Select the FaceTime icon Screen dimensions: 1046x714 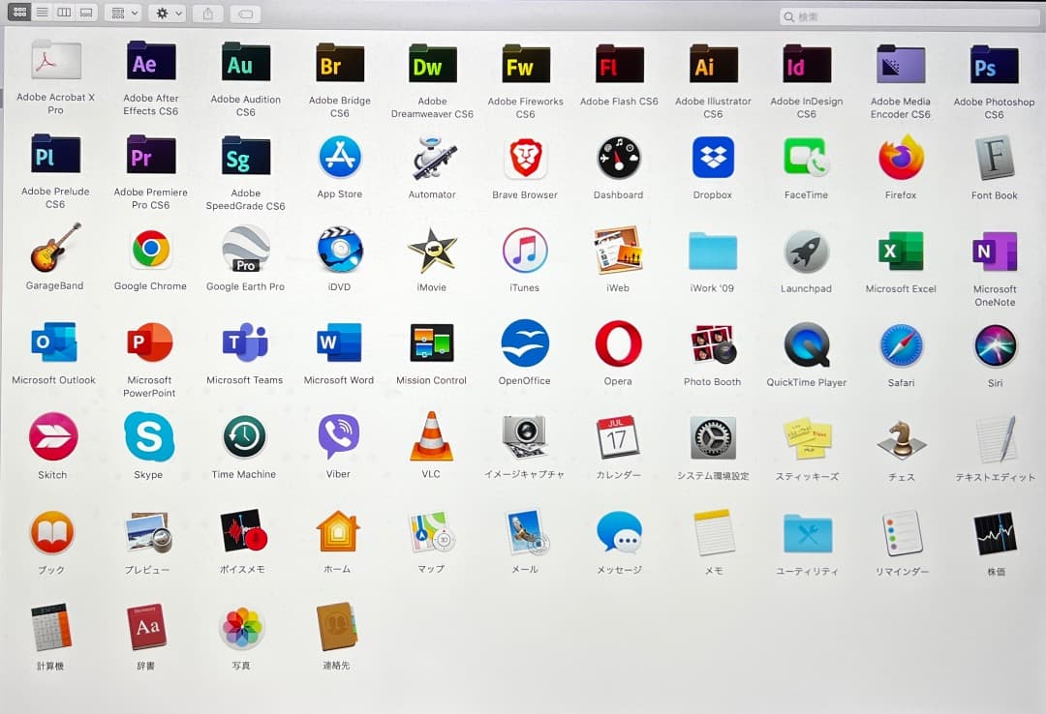[807, 159]
